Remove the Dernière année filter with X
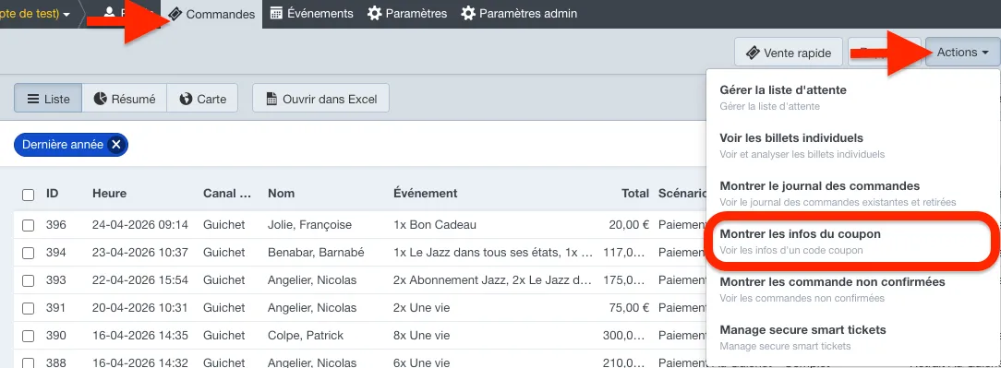Viewport: 1001px width, 368px height. pyautogui.click(x=115, y=145)
